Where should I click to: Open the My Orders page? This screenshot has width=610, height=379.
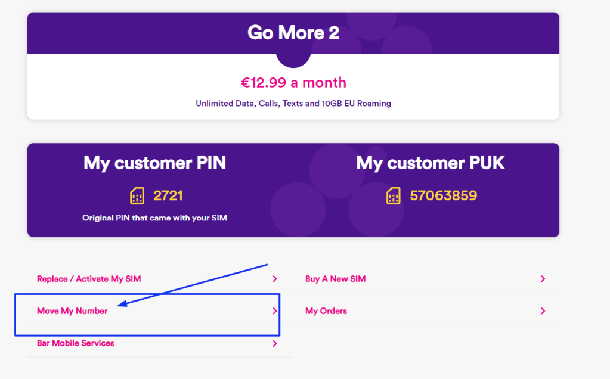(x=326, y=311)
